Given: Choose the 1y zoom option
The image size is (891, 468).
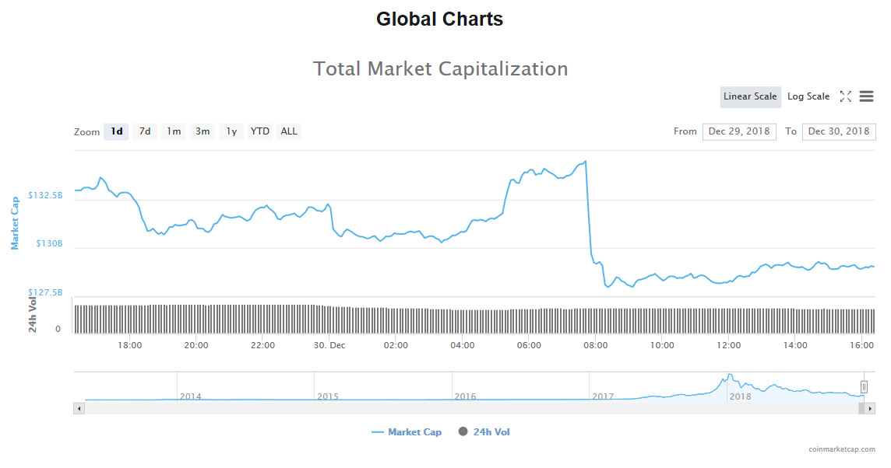Looking at the screenshot, I should [231, 131].
